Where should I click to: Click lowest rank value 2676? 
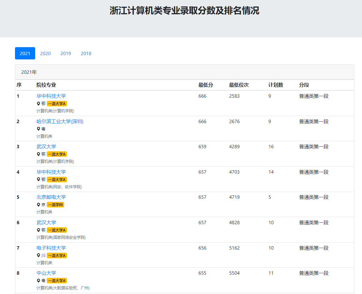(234, 122)
